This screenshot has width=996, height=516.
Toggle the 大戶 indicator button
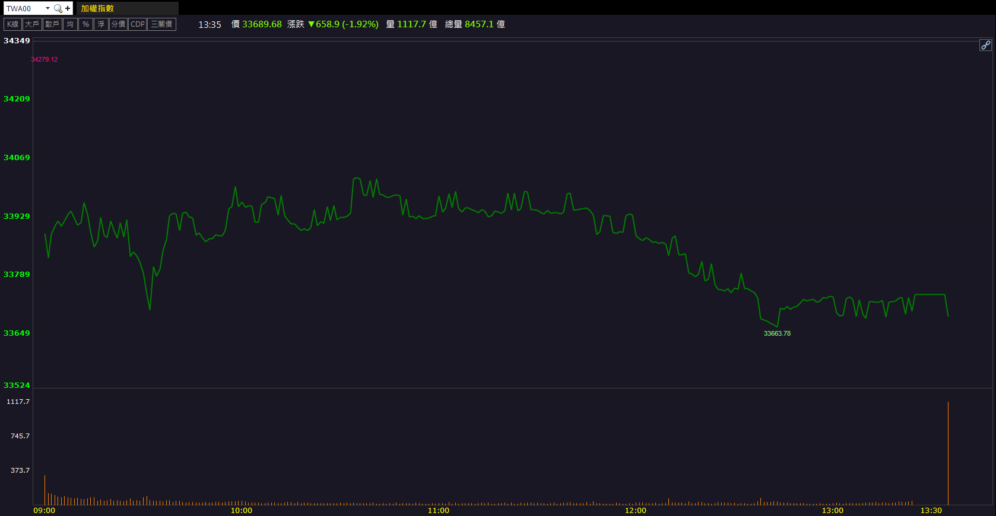pos(31,24)
